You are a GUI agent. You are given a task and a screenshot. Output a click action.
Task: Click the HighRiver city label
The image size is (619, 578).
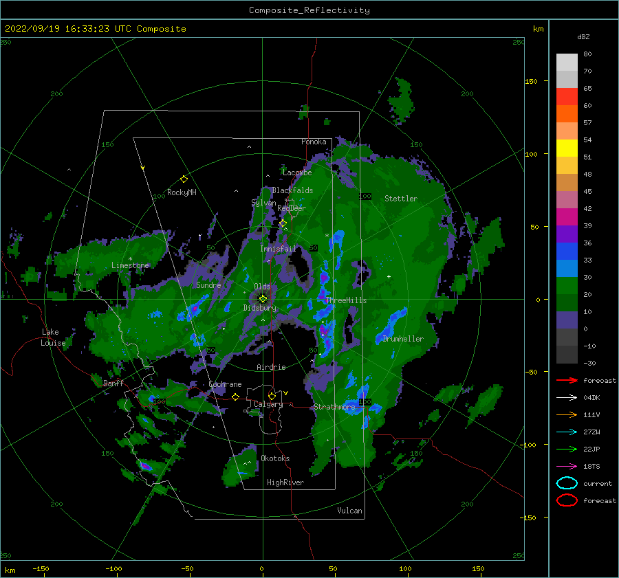(285, 482)
